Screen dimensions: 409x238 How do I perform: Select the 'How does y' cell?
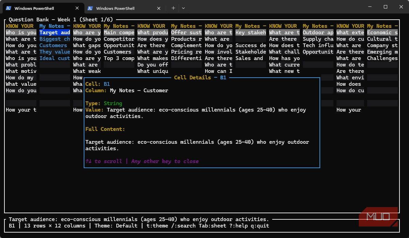pyautogui.click(x=153, y=39)
